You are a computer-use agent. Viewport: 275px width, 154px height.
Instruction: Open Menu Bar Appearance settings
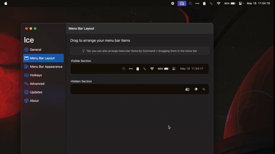coord(43,67)
